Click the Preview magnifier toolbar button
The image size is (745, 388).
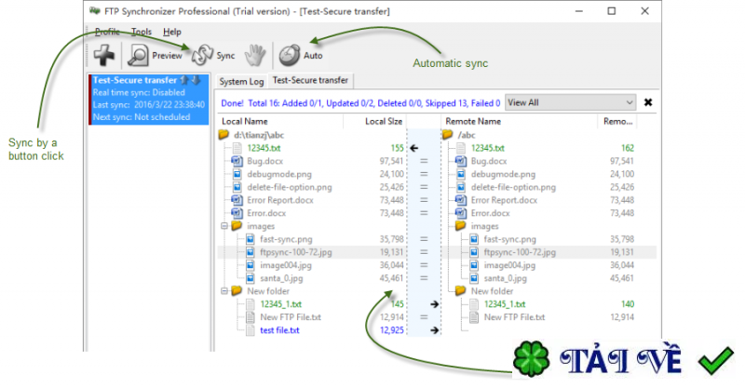[155, 55]
